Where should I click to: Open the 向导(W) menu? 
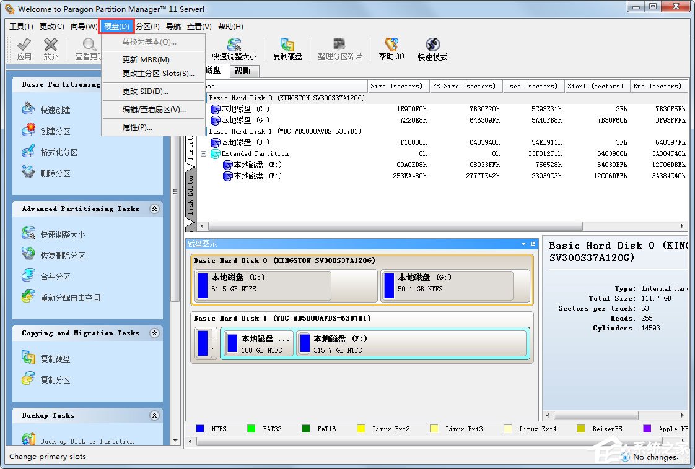click(84, 27)
